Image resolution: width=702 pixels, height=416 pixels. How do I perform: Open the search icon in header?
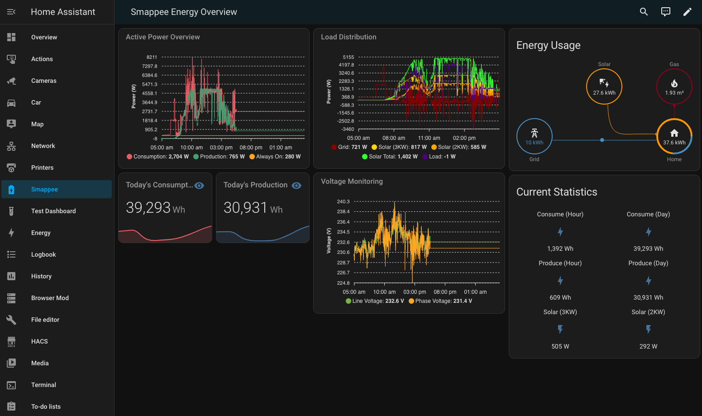coord(644,12)
